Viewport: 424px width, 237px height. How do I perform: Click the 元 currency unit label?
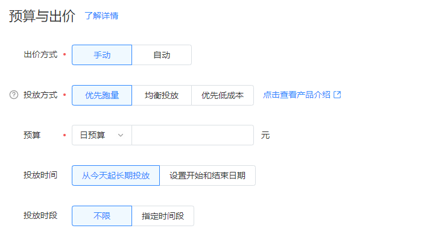click(x=265, y=135)
